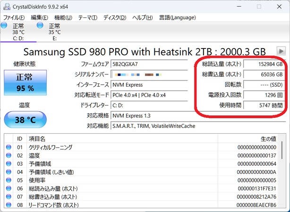The height and width of the screenshot is (212, 290).
Task: Open the テーマ(T) menu
Action: point(88,18)
